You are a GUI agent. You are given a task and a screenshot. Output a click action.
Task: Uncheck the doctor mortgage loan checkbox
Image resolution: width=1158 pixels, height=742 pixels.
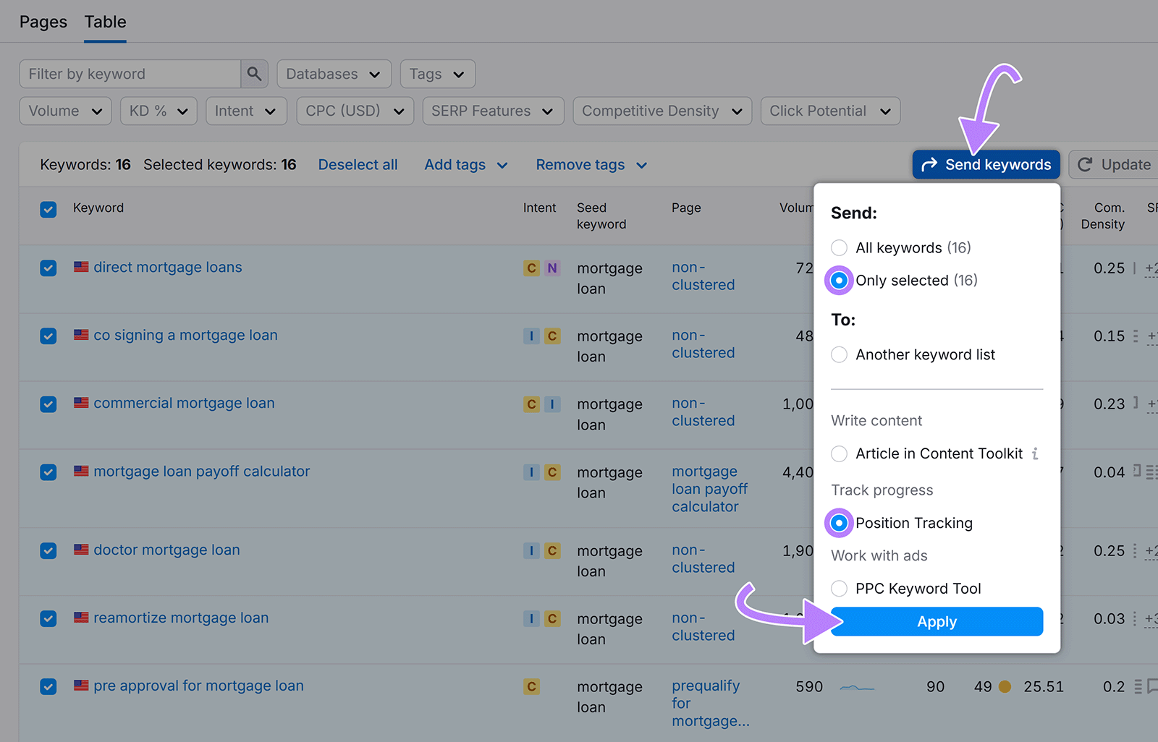(48, 550)
